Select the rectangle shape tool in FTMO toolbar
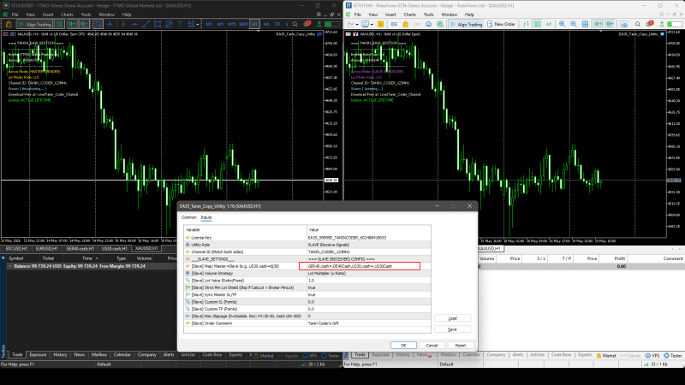The height and width of the screenshot is (385, 685). [x=158, y=24]
